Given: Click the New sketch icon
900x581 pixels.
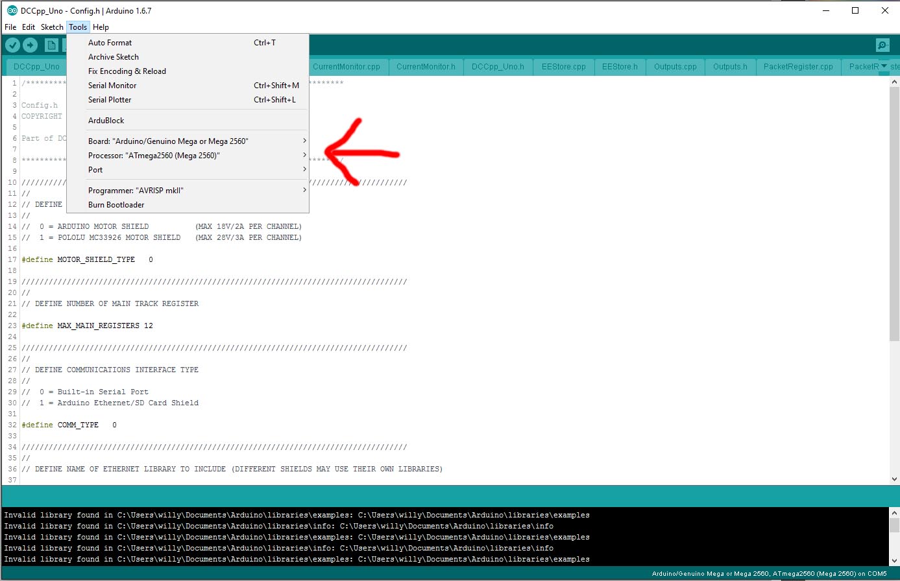Looking at the screenshot, I should 51,45.
